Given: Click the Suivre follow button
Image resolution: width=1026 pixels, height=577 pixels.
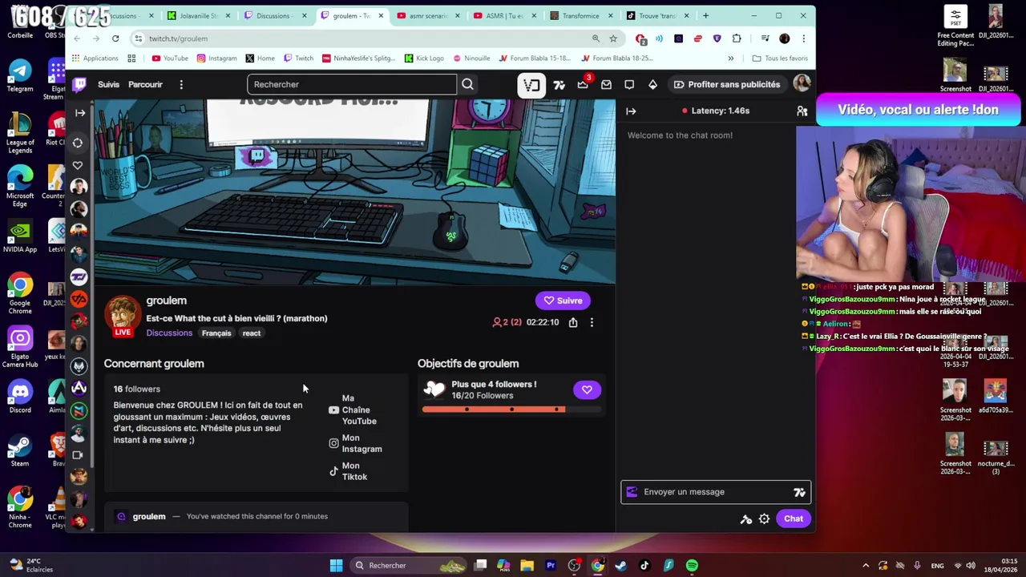Looking at the screenshot, I should (563, 301).
